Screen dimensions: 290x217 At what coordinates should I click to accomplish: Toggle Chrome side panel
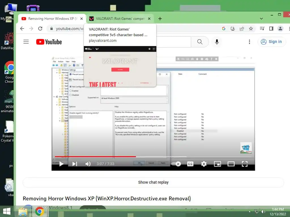point(271,29)
